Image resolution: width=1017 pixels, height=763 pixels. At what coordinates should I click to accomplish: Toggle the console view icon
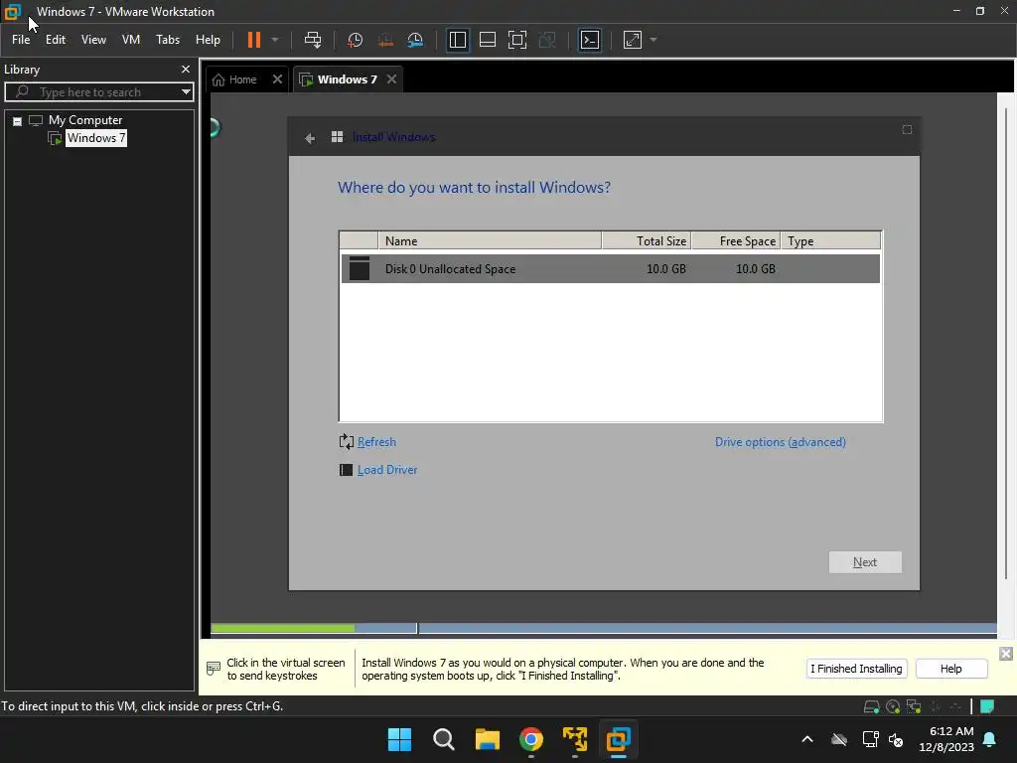coord(590,40)
